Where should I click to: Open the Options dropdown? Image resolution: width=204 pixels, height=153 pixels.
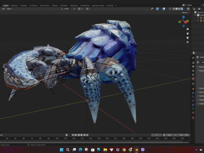coord(186,13)
